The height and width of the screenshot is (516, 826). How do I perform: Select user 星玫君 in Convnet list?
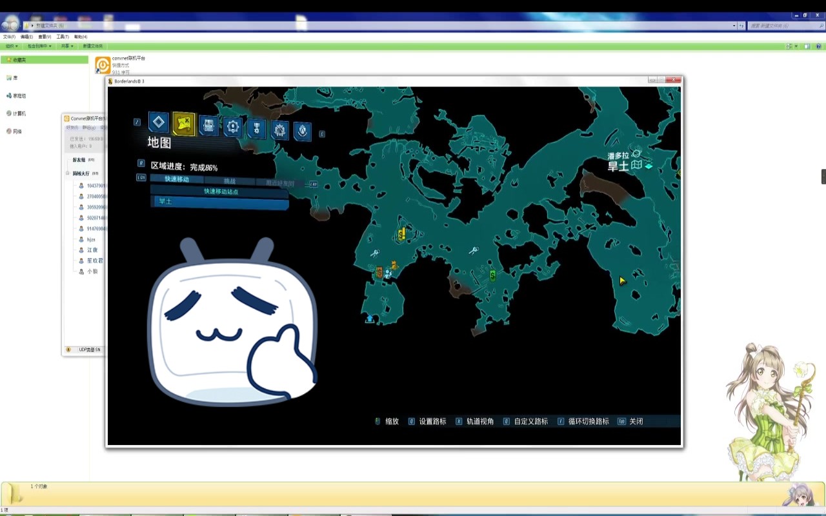pyautogui.click(x=95, y=261)
